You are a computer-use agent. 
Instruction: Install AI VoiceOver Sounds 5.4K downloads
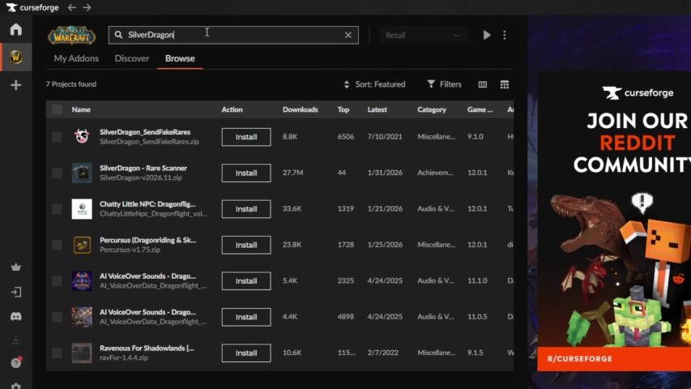coord(246,281)
